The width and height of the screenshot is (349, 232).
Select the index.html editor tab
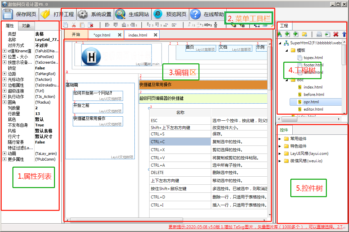tap(137, 35)
